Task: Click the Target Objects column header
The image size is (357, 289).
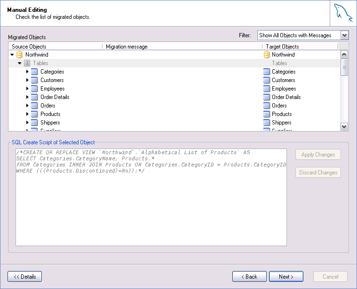Action: [x=300, y=47]
